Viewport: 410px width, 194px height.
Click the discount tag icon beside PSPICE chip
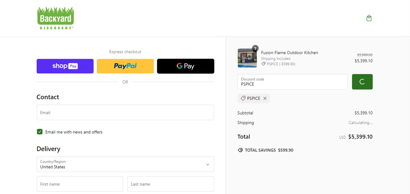(243, 98)
